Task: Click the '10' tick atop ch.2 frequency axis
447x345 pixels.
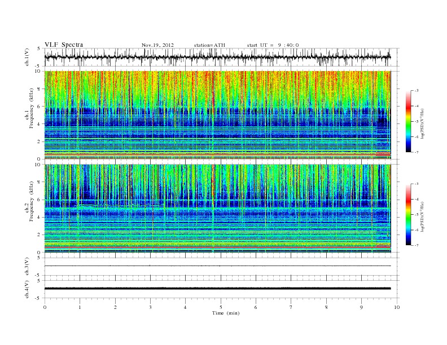Action: [x=38, y=165]
